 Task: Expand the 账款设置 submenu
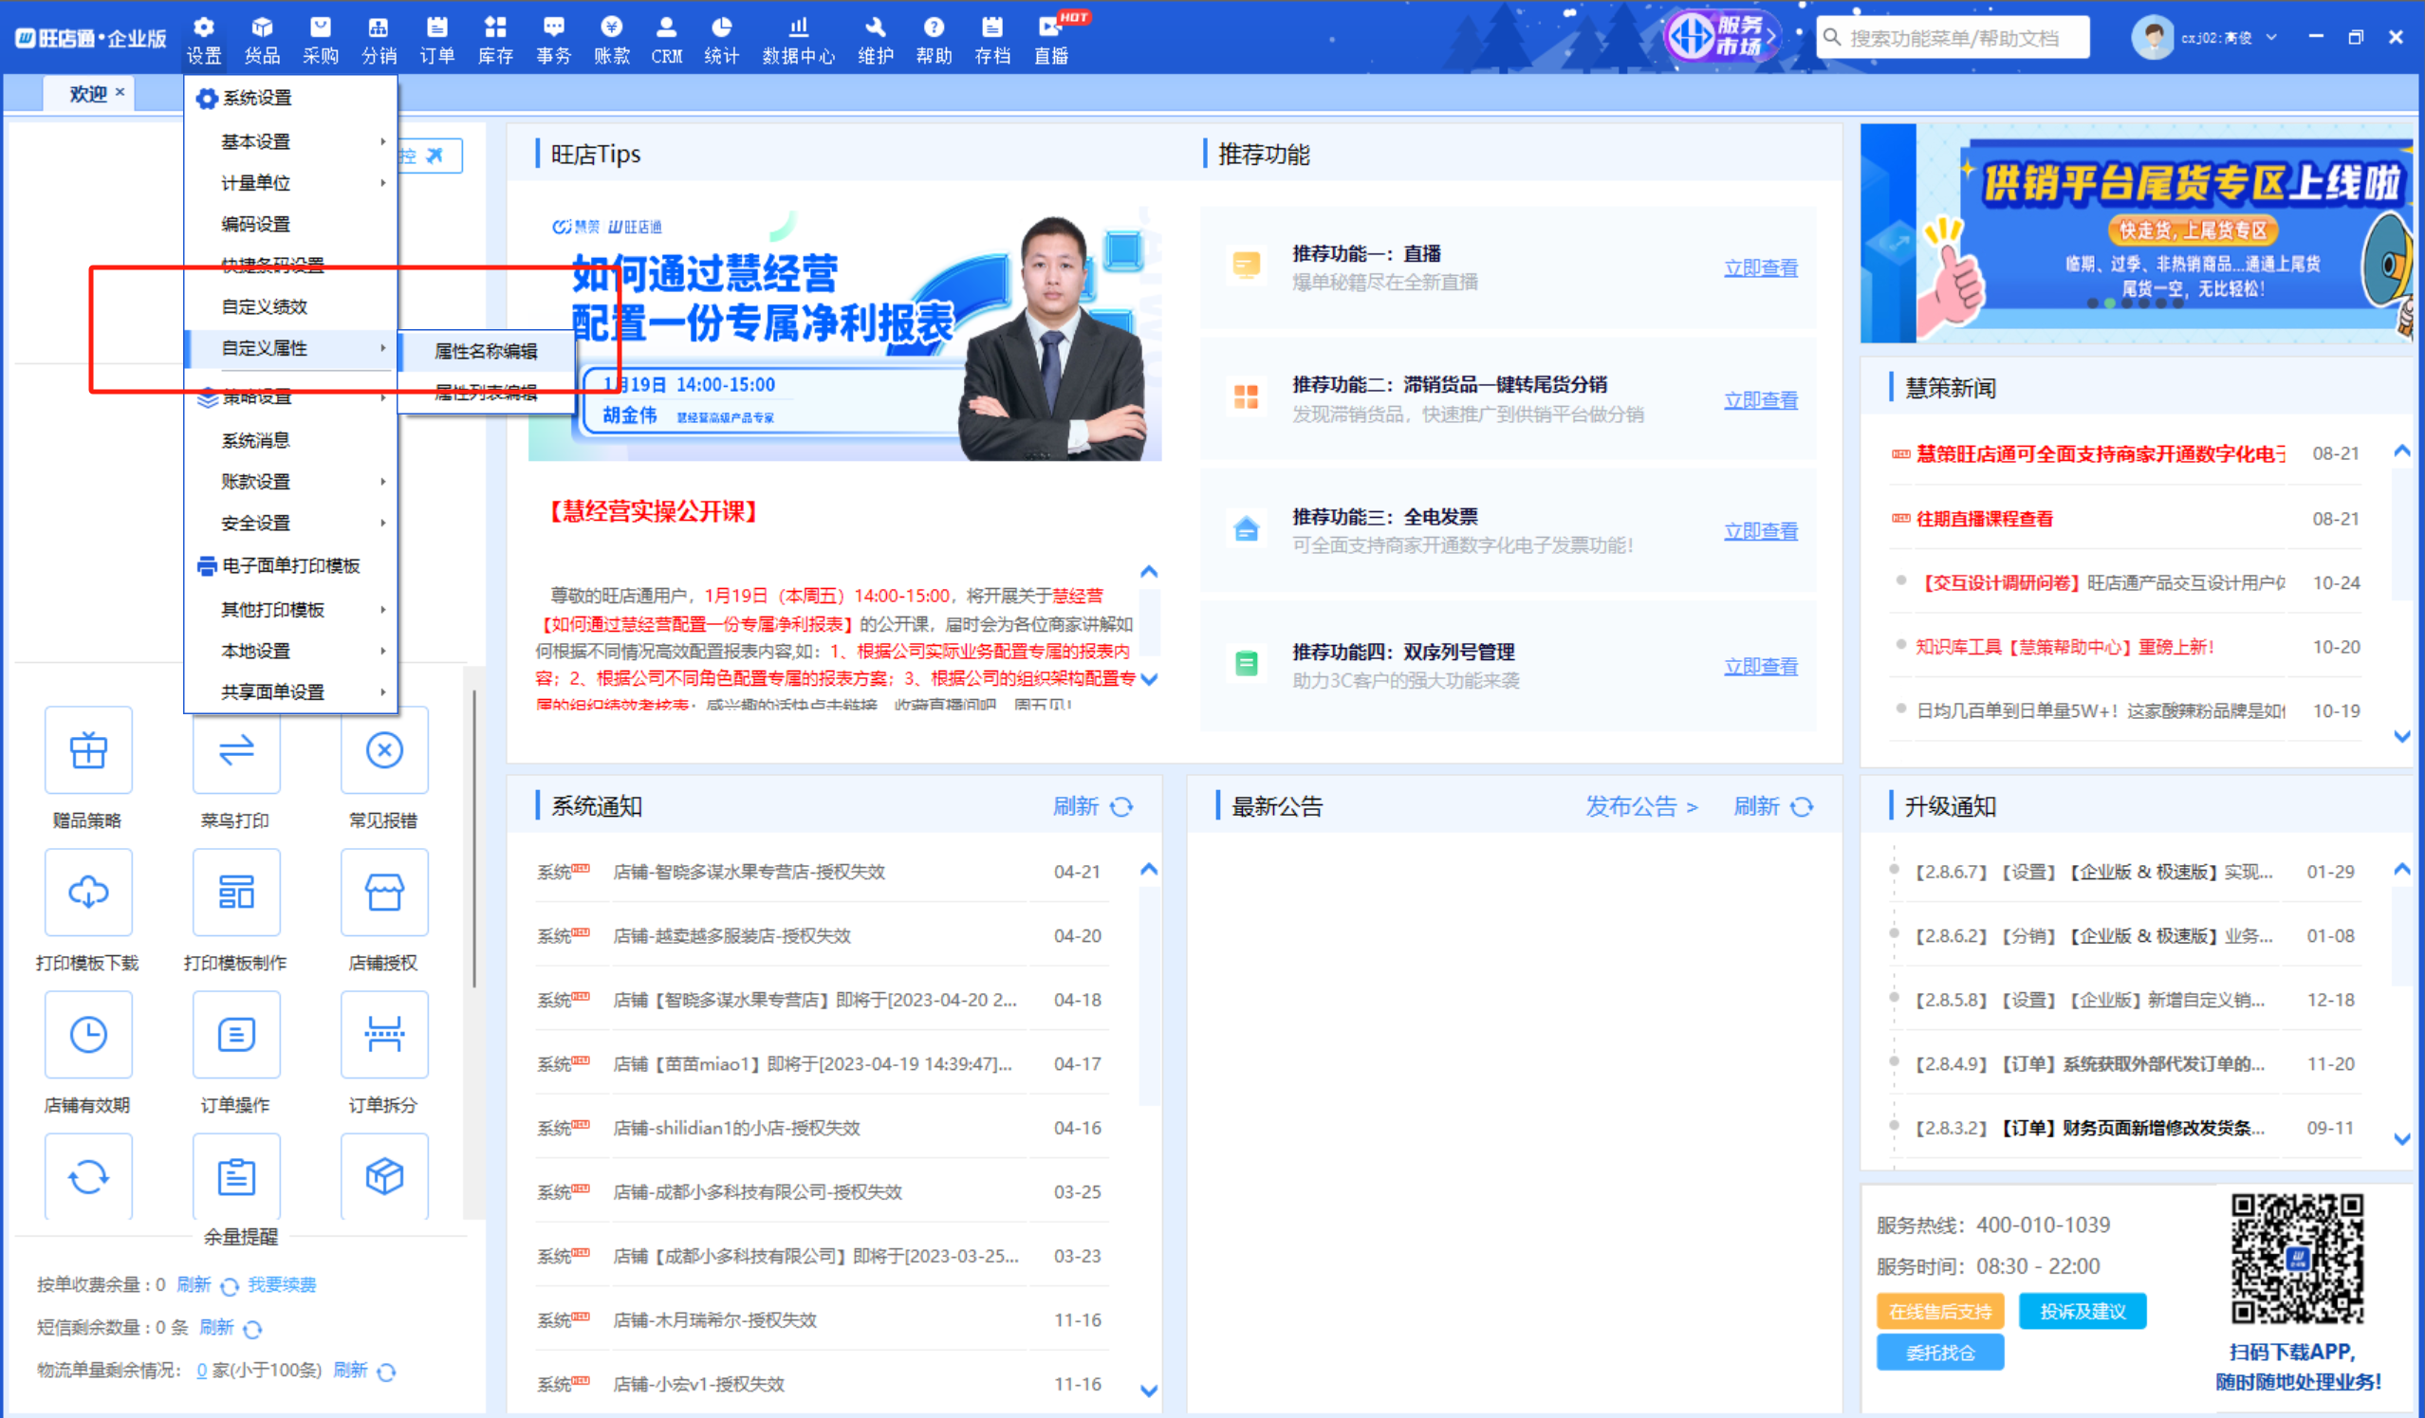(290, 481)
